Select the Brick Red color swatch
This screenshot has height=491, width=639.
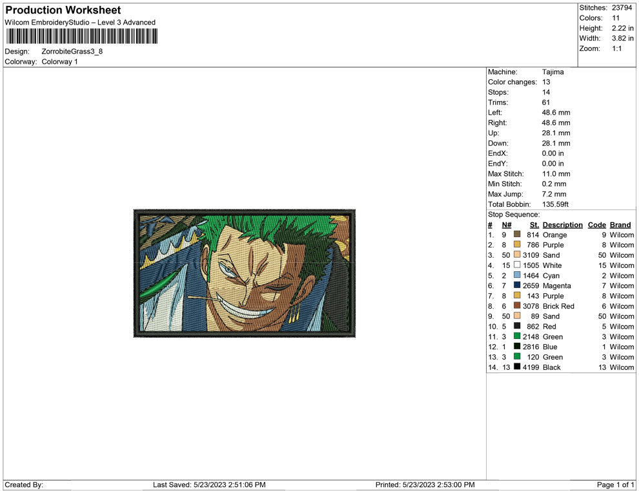point(517,305)
